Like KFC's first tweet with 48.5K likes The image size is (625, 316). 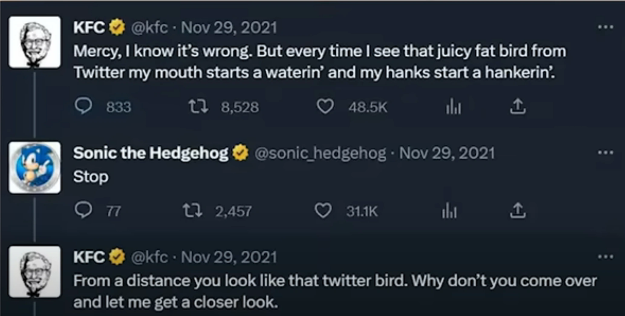pyautogui.click(x=325, y=106)
